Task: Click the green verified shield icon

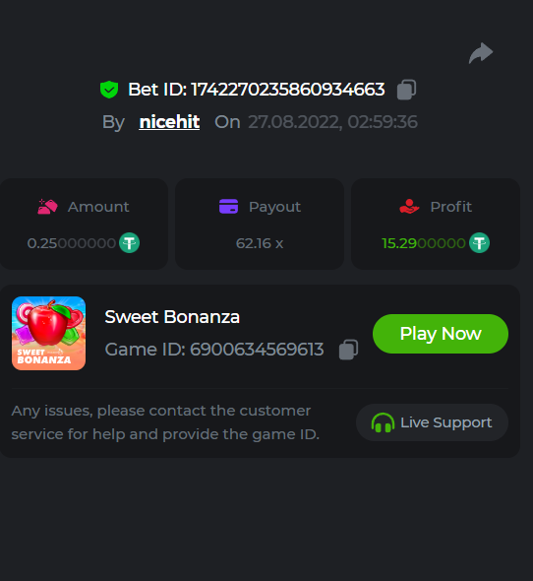Action: point(109,90)
